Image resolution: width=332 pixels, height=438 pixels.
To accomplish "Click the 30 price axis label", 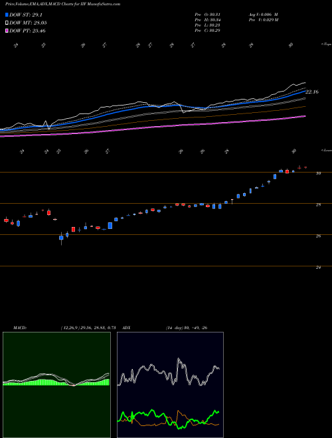I will [318, 173].
